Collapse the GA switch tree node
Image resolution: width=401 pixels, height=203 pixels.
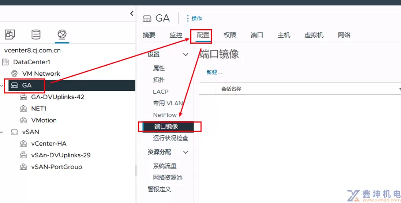click(x=2, y=85)
